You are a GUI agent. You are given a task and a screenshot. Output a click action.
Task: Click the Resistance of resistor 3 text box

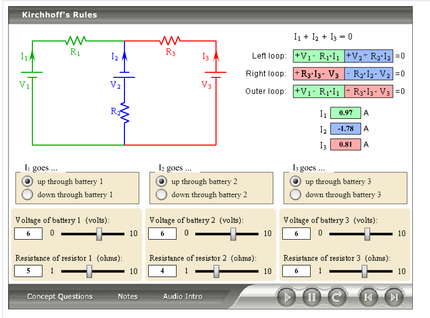[x=296, y=271]
